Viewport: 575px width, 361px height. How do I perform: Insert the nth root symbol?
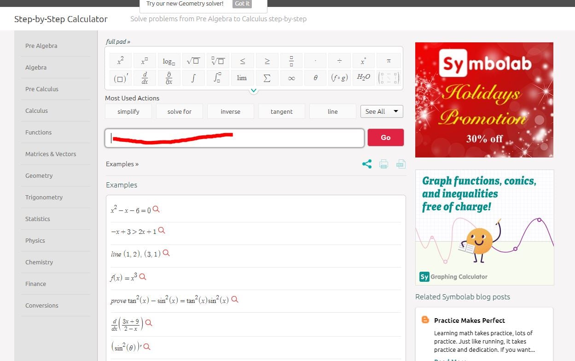point(218,61)
